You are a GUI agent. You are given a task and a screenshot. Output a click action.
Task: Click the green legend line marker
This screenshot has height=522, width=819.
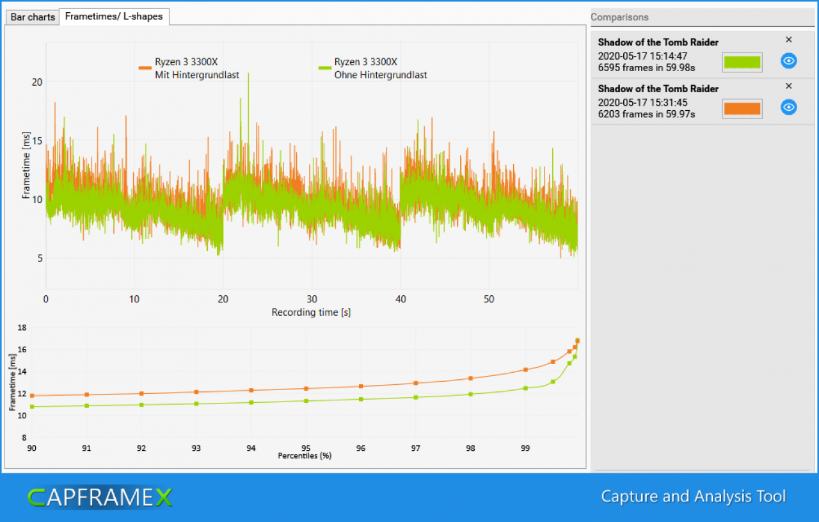click(x=324, y=67)
